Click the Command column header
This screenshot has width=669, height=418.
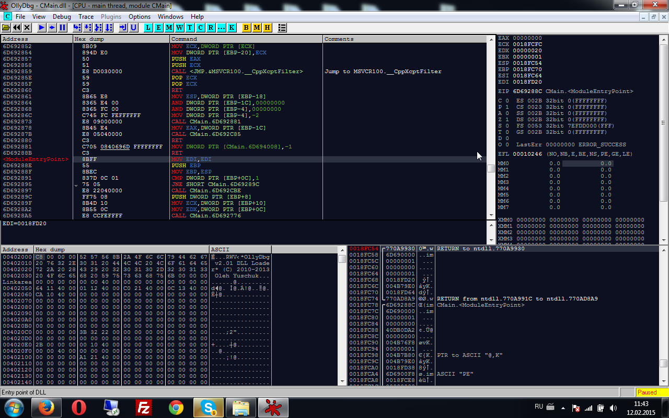246,39
